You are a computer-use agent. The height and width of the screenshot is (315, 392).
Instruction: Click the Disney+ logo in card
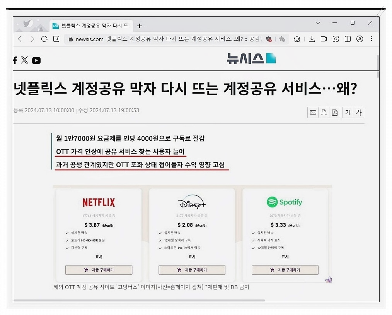192,202
